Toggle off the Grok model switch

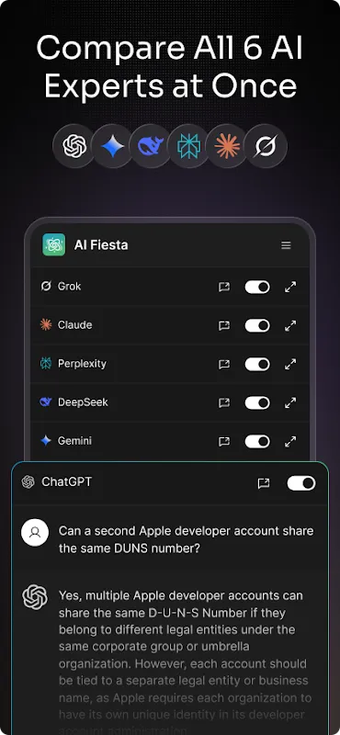click(x=257, y=287)
